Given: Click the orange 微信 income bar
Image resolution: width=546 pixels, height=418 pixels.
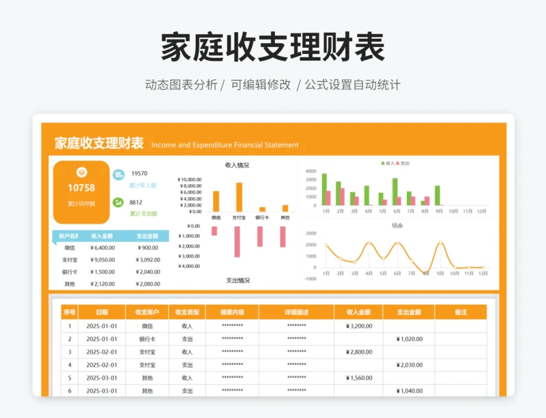Looking at the screenshot, I should click(216, 201).
